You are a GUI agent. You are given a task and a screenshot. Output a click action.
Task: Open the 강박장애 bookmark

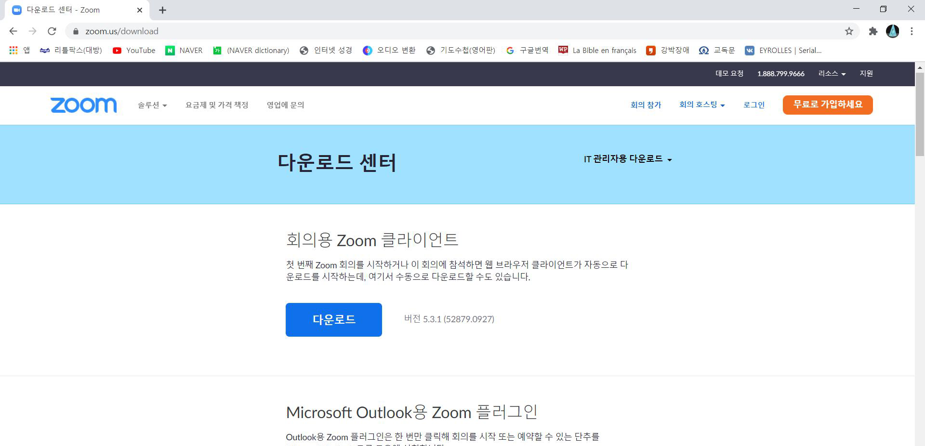pyautogui.click(x=668, y=50)
